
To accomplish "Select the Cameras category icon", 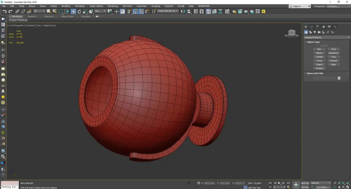I will point(319,32).
